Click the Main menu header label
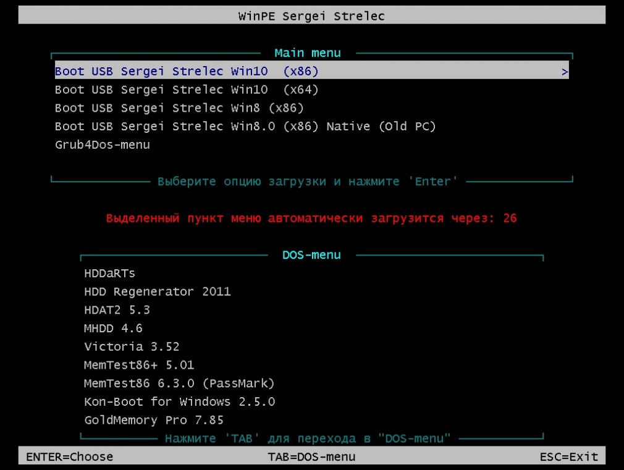 point(308,53)
